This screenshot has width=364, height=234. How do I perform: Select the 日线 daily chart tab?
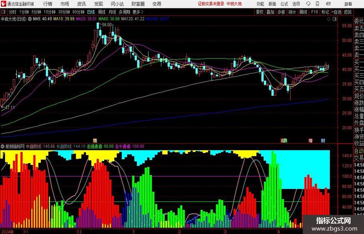coord(91,12)
